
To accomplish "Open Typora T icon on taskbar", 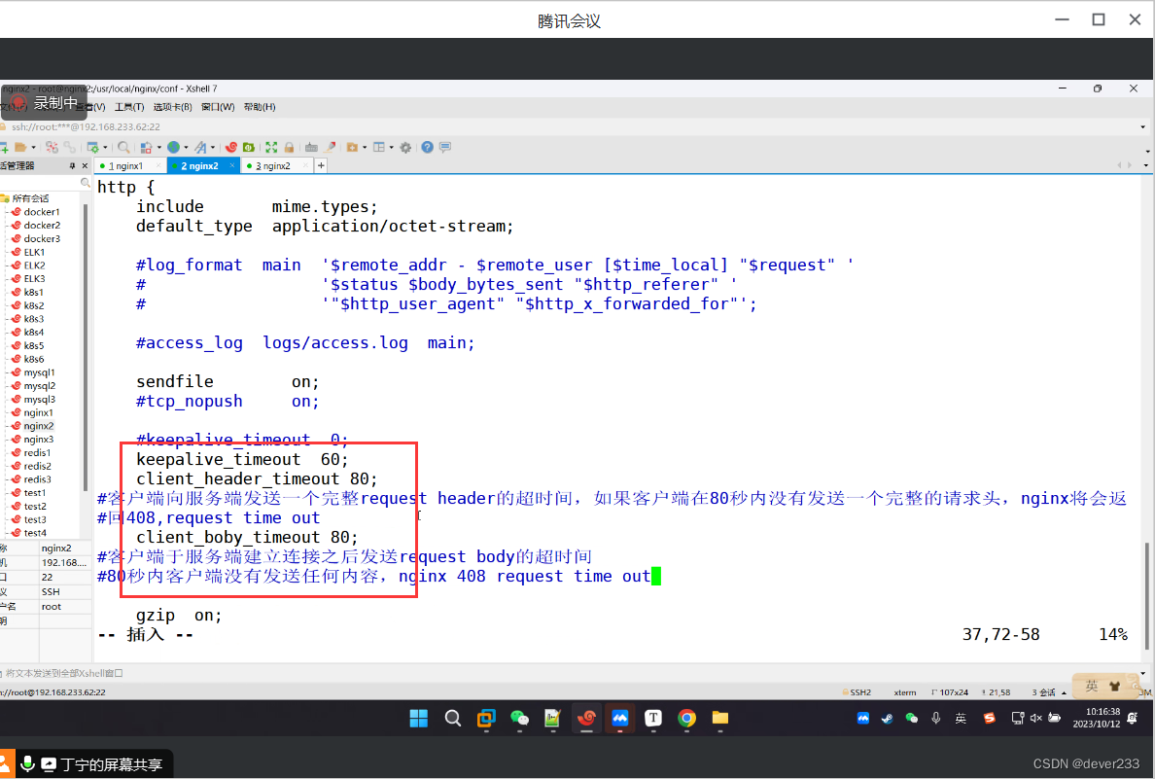I will coord(653,718).
